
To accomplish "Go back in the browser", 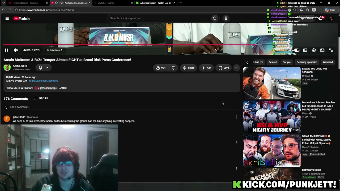I will [x=3, y=10].
